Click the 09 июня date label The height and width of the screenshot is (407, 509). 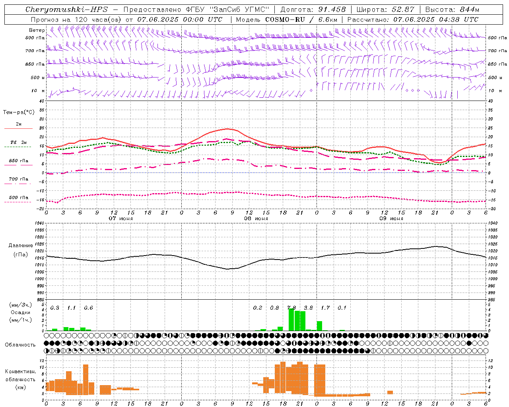pyautogui.click(x=391, y=219)
